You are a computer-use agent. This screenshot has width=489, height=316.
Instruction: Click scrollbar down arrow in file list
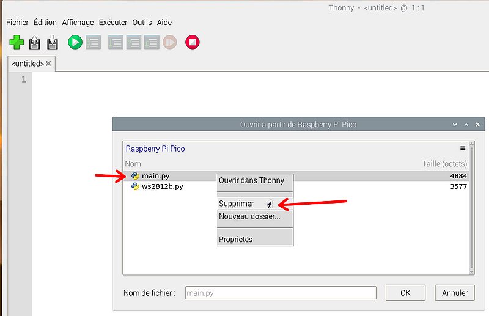pos(471,273)
